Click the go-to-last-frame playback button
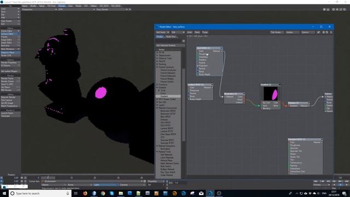 coord(347,181)
